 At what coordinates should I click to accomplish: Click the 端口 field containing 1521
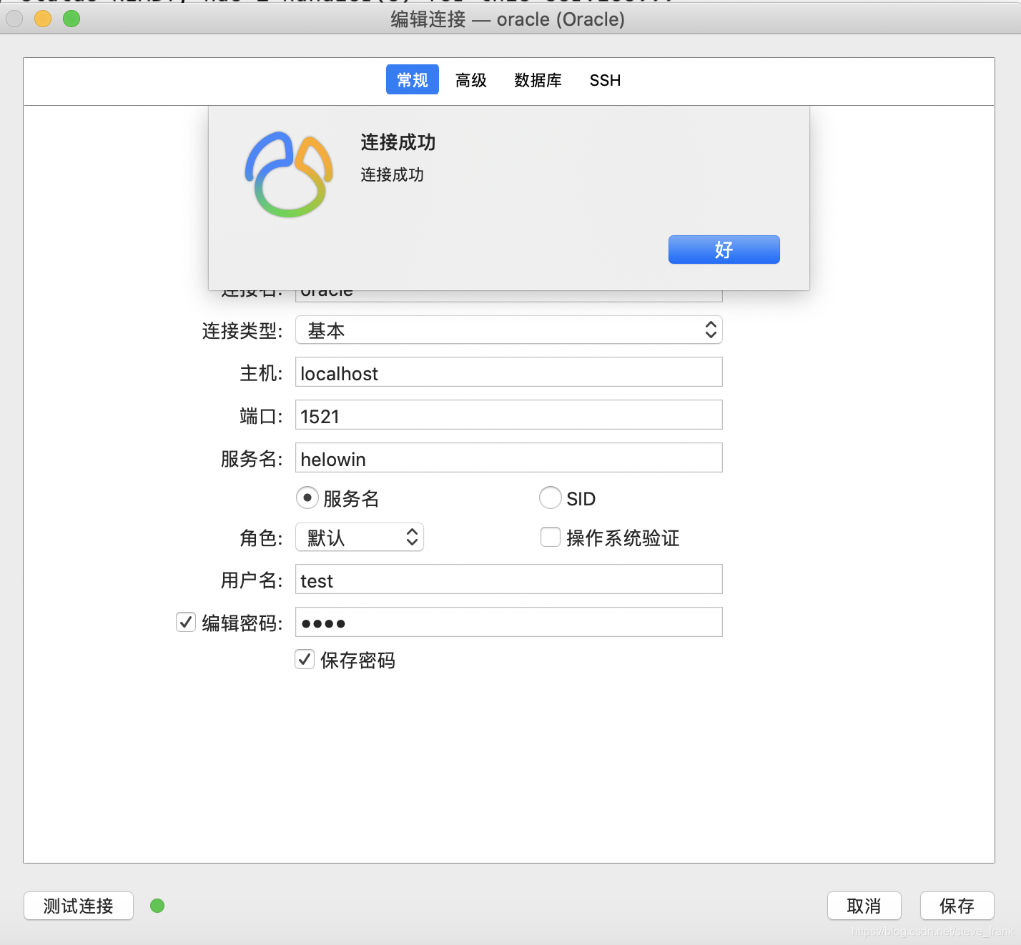click(x=509, y=415)
